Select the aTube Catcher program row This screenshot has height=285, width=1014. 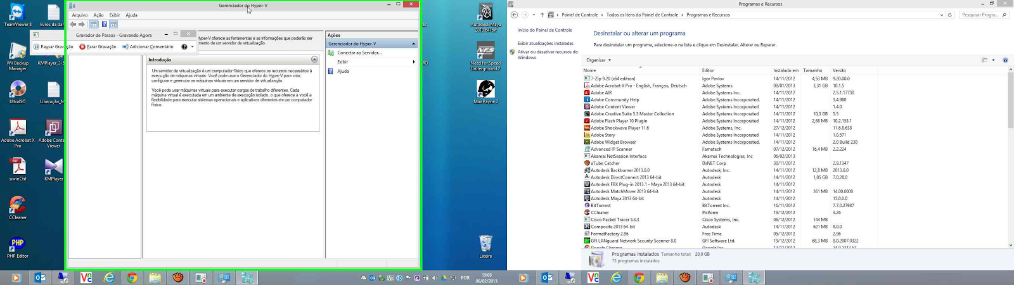[729, 163]
